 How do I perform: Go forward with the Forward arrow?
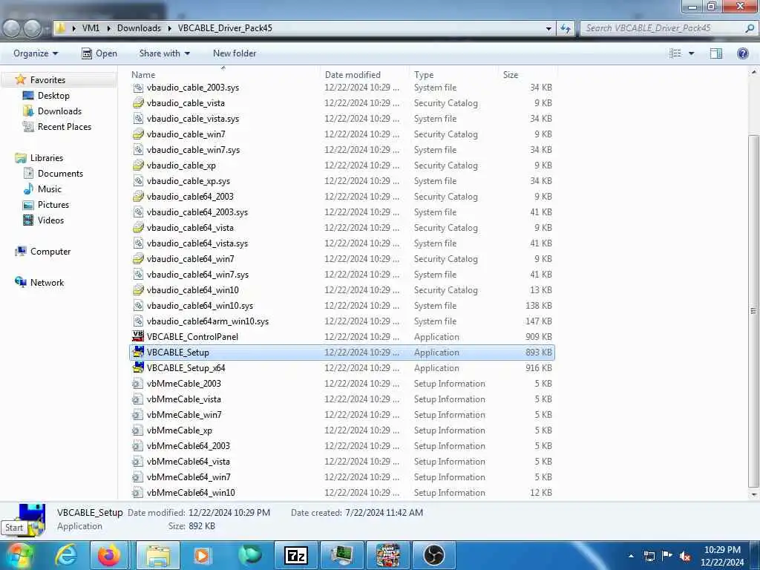coord(33,28)
